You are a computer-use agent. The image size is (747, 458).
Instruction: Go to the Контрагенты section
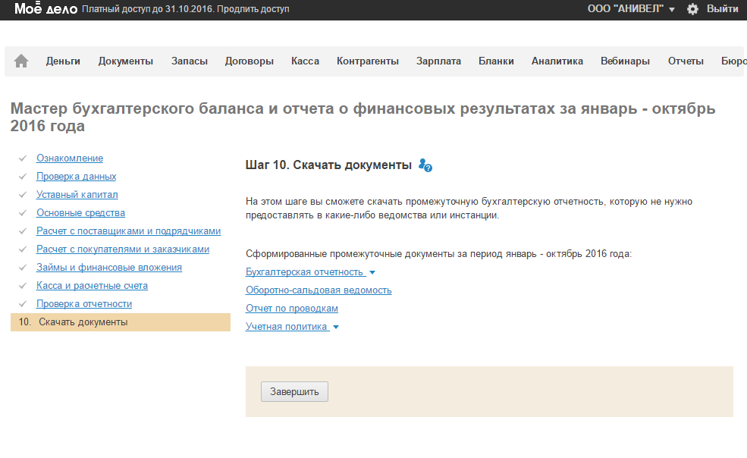[368, 61]
